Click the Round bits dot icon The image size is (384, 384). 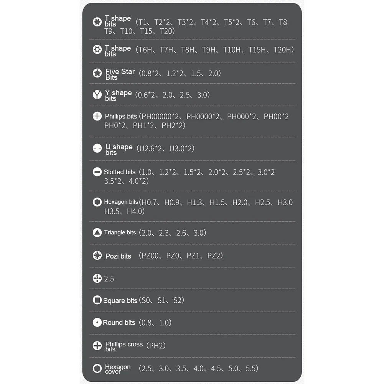tap(97, 323)
